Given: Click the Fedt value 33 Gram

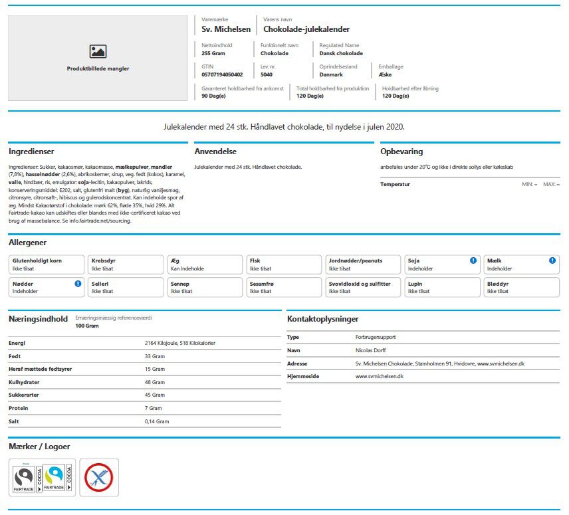Looking at the screenshot, I should pos(155,356).
